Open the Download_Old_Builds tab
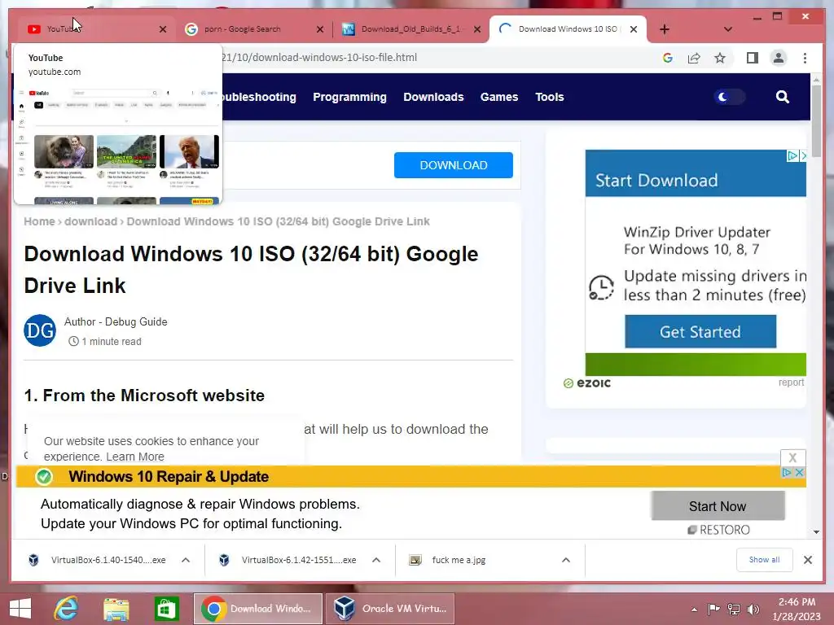This screenshot has width=834, height=625. coord(410,29)
